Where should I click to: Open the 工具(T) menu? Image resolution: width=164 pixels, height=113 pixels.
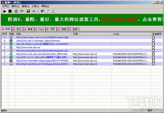tap(35, 6)
